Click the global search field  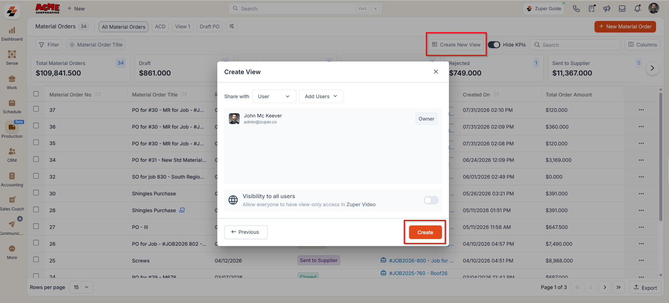(305, 9)
